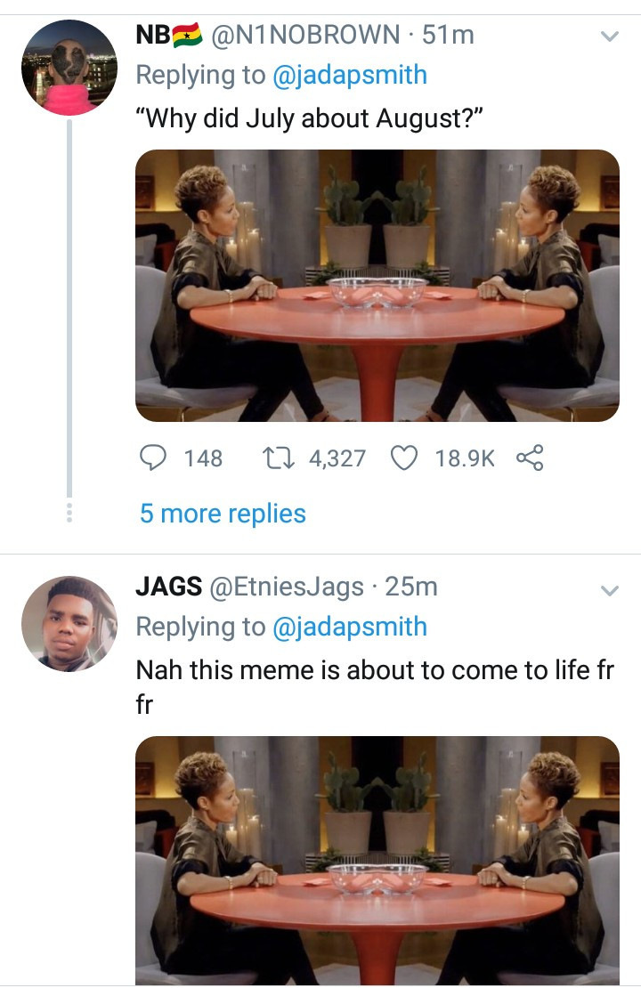Open @jadapsmith link in first tweet

(350, 74)
